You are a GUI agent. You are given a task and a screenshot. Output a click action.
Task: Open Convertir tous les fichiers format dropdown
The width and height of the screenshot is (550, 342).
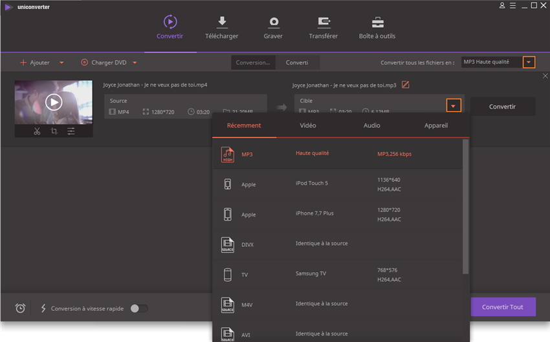(x=529, y=62)
